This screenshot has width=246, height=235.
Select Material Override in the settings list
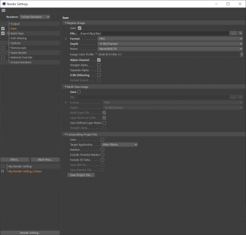[22, 57]
